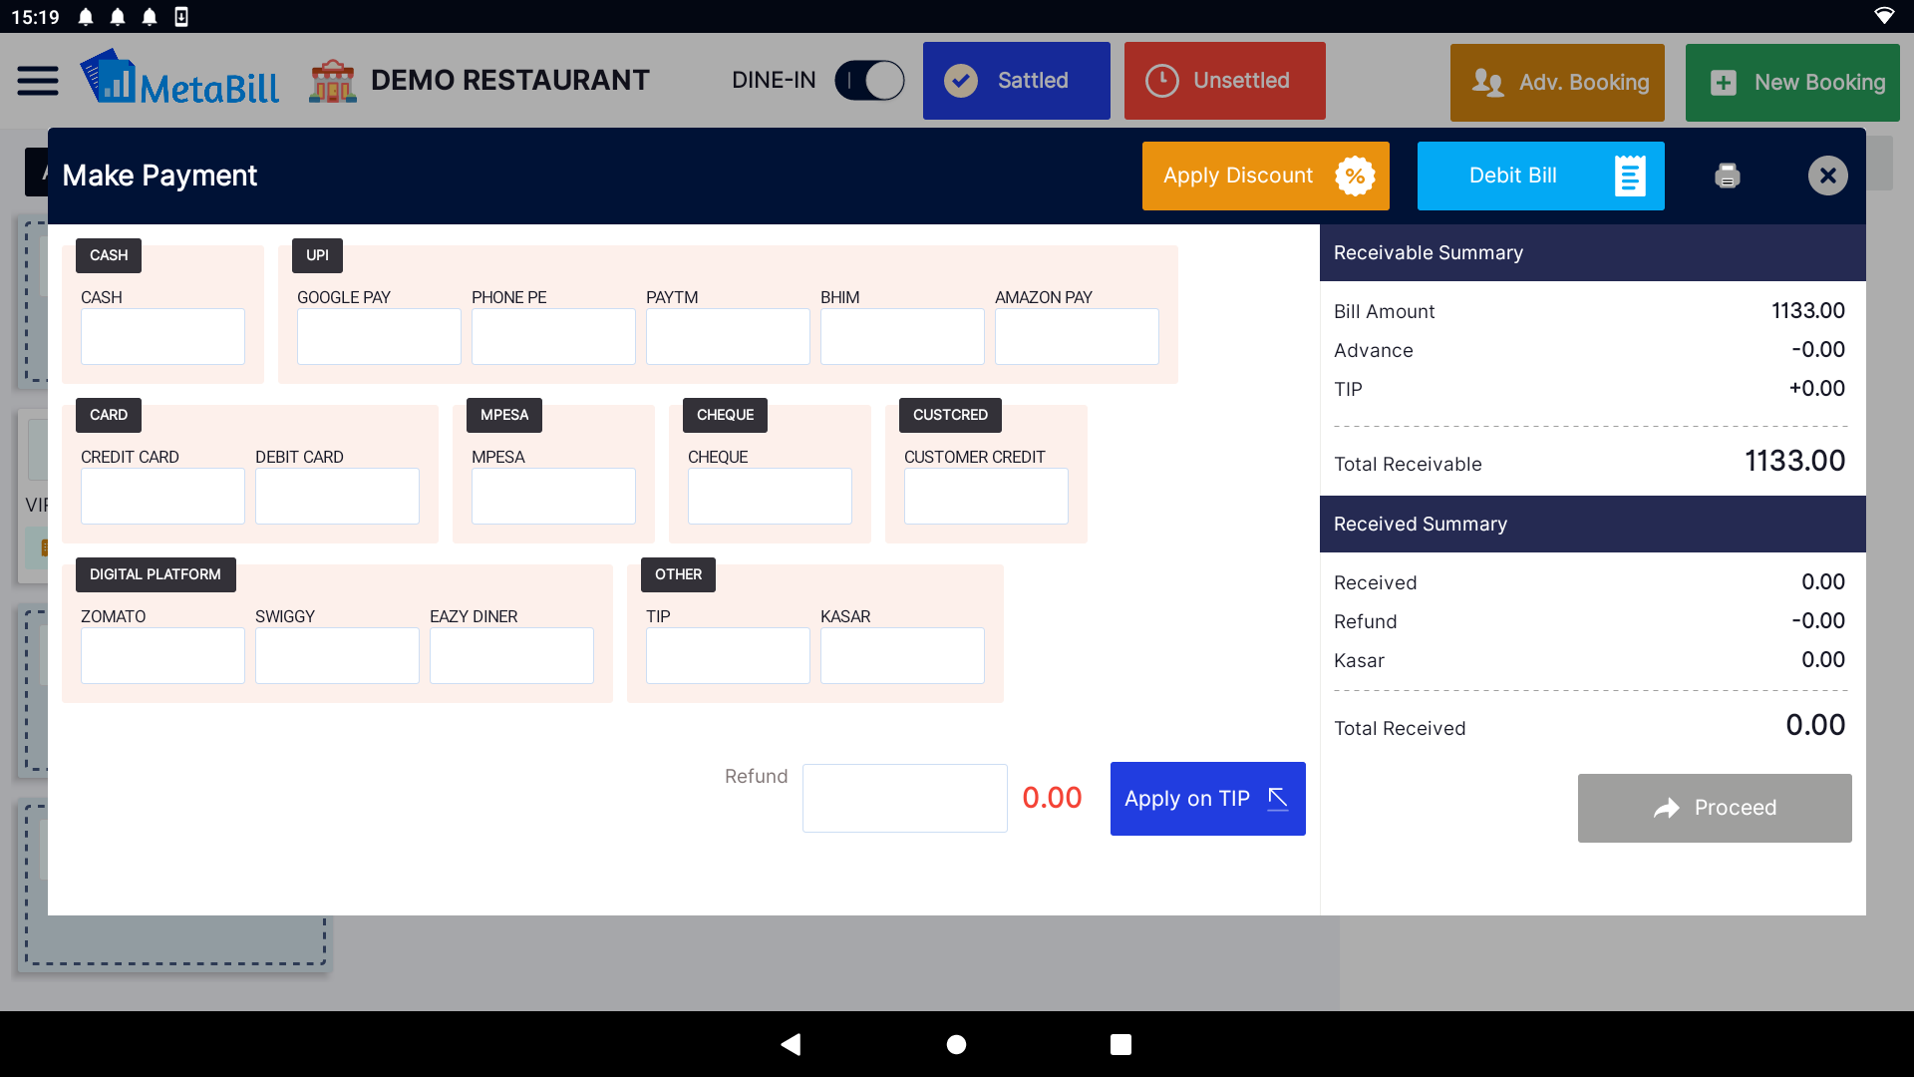Click the Adv. Booking button

tap(1556, 83)
